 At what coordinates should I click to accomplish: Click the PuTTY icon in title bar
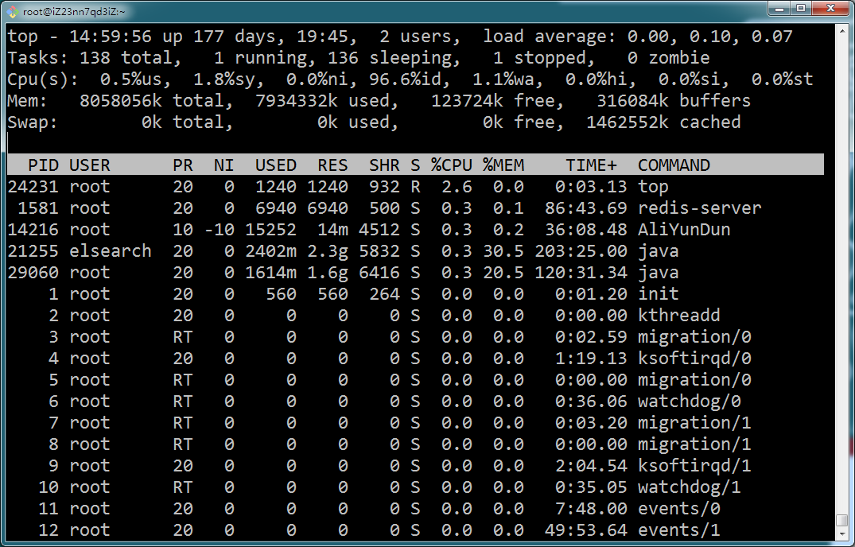click(13, 11)
